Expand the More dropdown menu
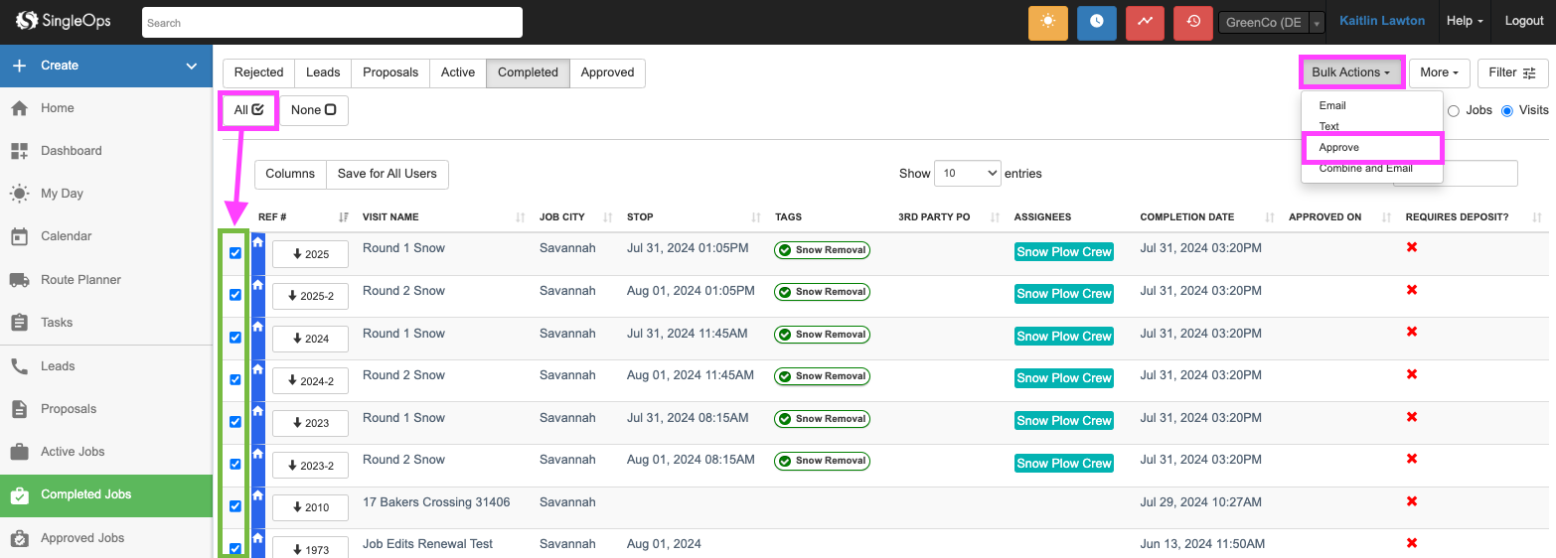Viewport: 1556px width, 558px height. (x=1439, y=72)
